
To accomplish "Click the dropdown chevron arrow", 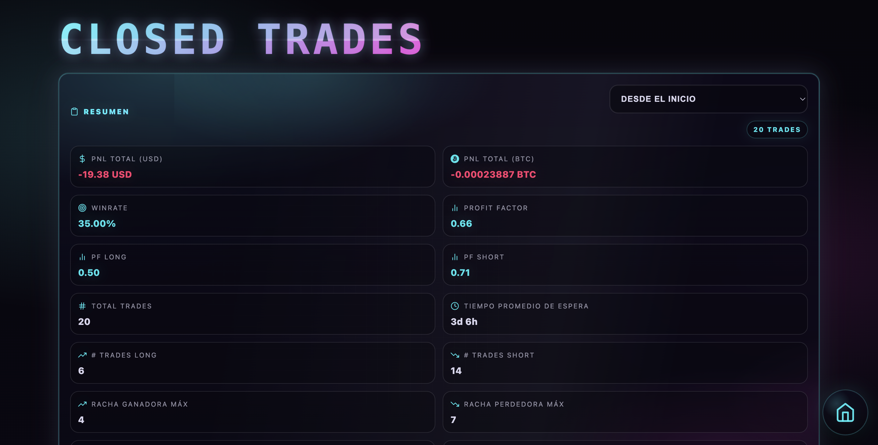I will (x=802, y=99).
